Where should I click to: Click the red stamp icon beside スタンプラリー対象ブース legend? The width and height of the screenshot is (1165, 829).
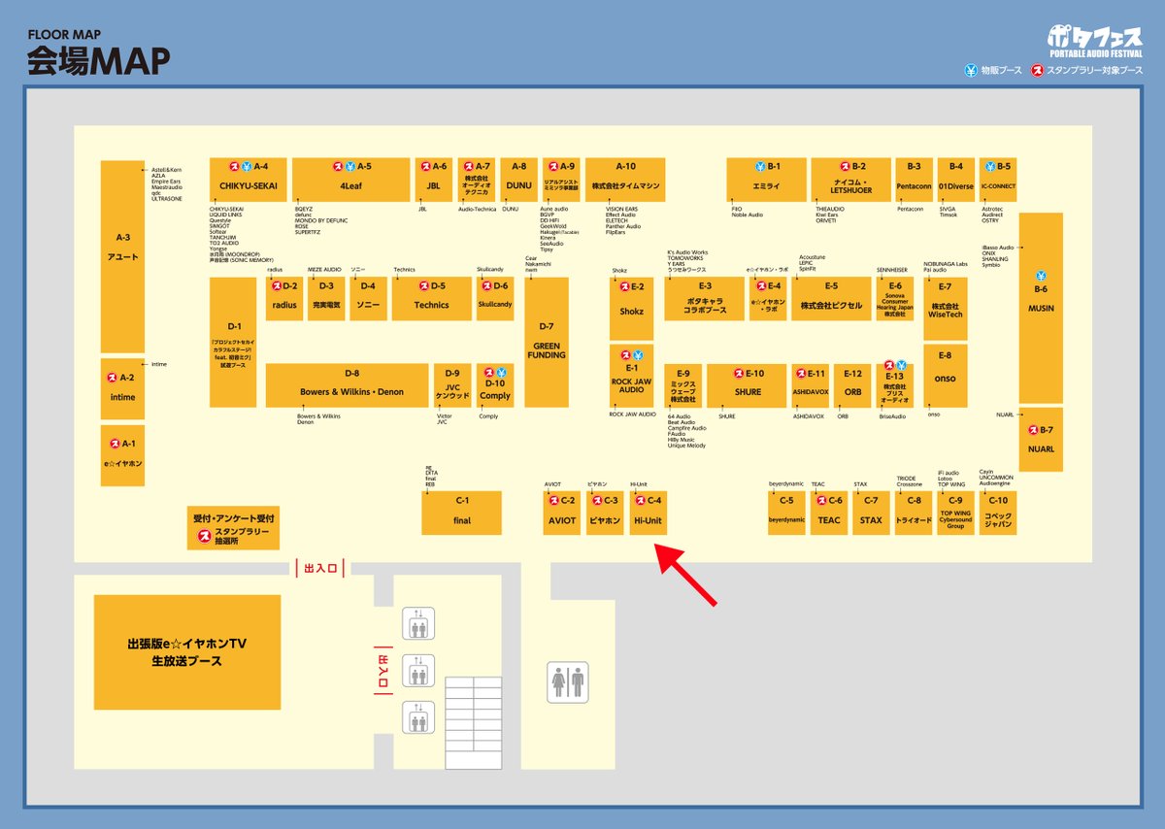click(x=1037, y=71)
